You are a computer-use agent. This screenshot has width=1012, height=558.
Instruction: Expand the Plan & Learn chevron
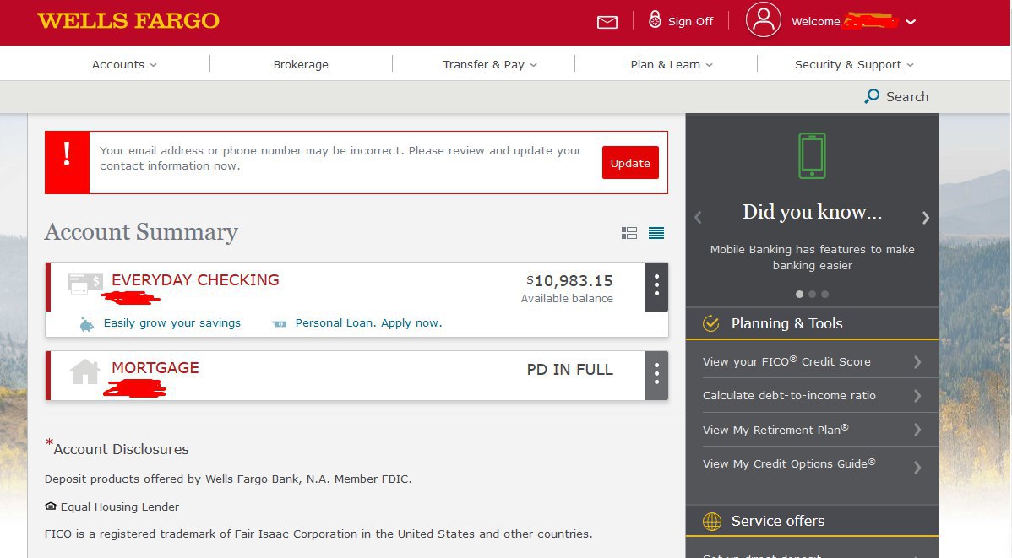coord(710,65)
